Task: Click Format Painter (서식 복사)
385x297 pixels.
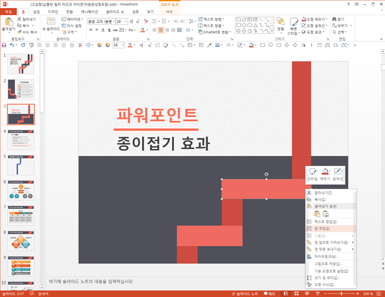Action: point(27,32)
